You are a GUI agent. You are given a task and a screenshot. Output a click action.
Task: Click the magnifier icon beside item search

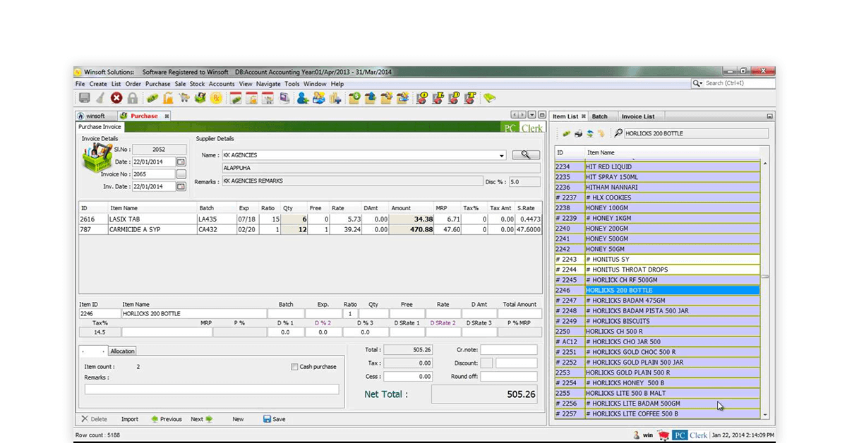618,133
